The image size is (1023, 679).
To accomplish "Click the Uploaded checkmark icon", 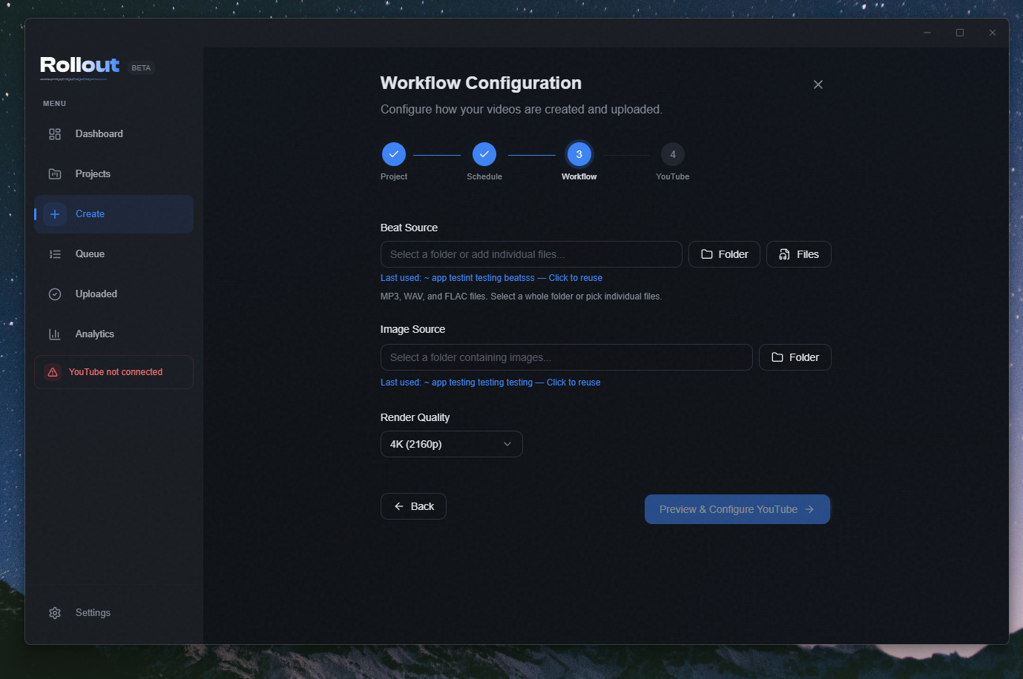I will pos(55,294).
